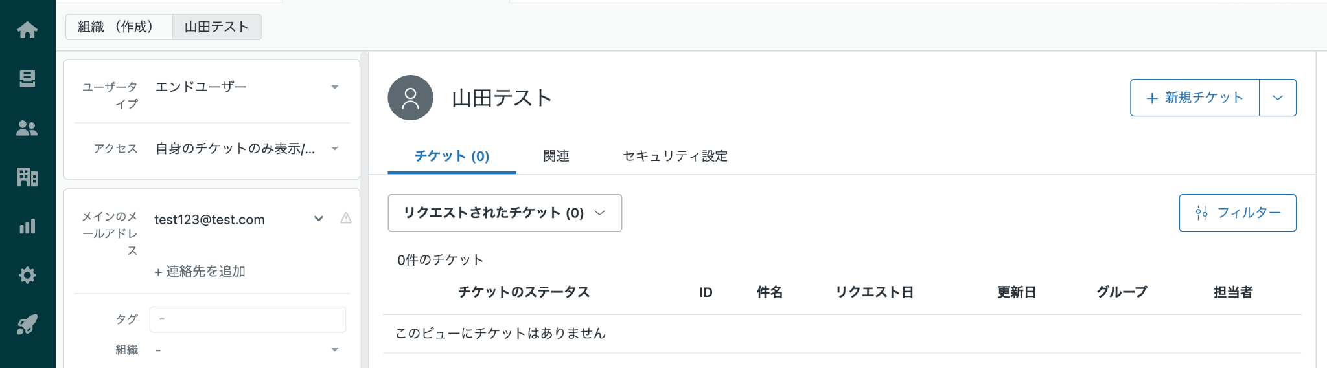The height and width of the screenshot is (368, 1327).
Task: Go to the Home icon in sidebar
Action: point(27,30)
